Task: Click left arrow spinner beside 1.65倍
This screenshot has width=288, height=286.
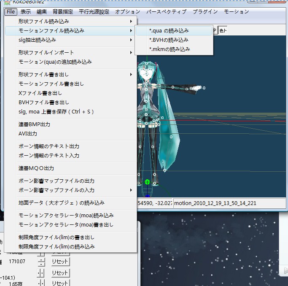Action: point(39,283)
